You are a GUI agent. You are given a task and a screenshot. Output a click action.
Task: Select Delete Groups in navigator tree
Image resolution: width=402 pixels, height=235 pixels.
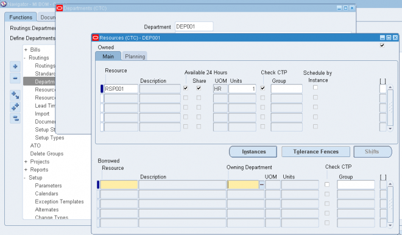pyautogui.click(x=47, y=154)
